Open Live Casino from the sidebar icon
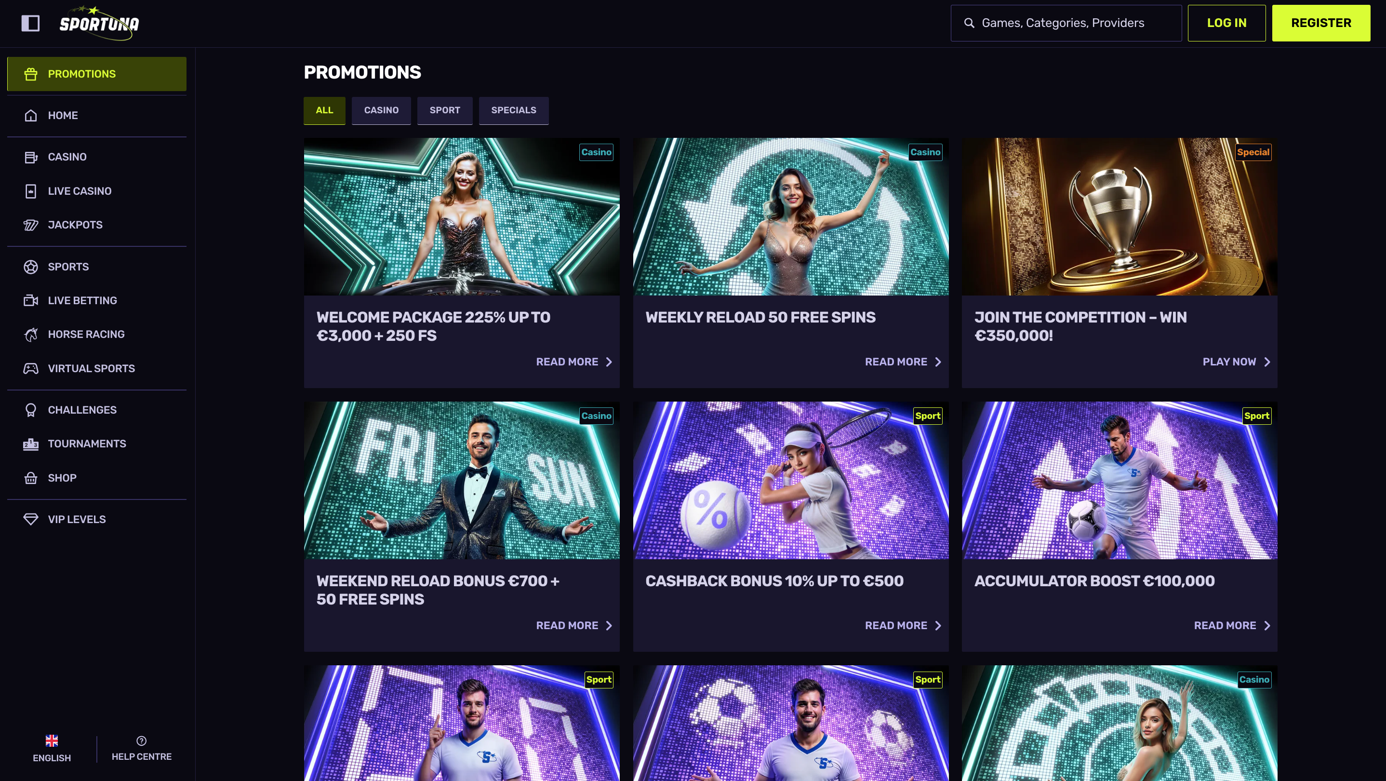Image resolution: width=1386 pixels, height=781 pixels. 31,191
